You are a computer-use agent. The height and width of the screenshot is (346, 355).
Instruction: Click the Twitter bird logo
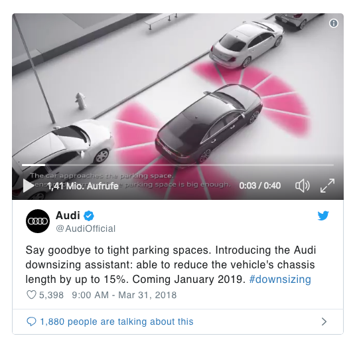tap(323, 215)
